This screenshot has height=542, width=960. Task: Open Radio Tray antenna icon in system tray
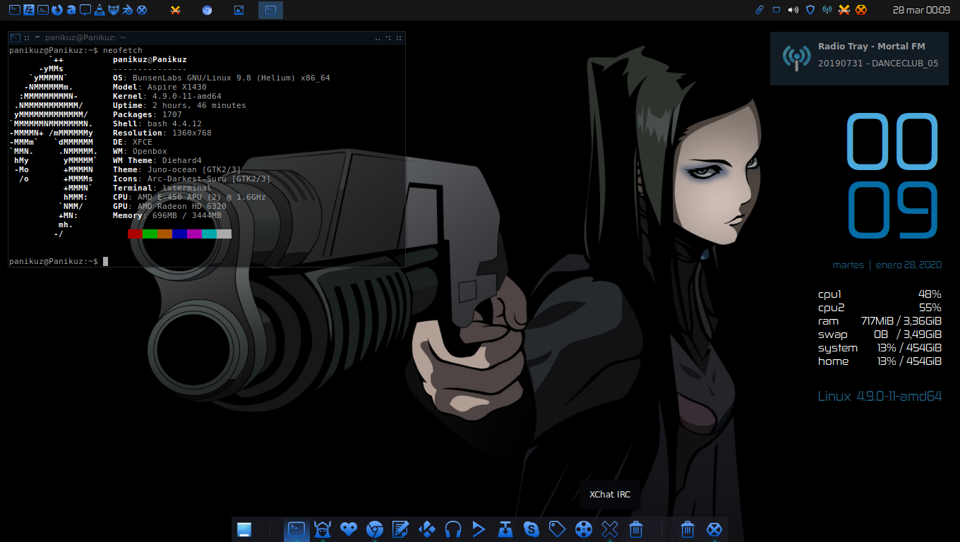[827, 10]
